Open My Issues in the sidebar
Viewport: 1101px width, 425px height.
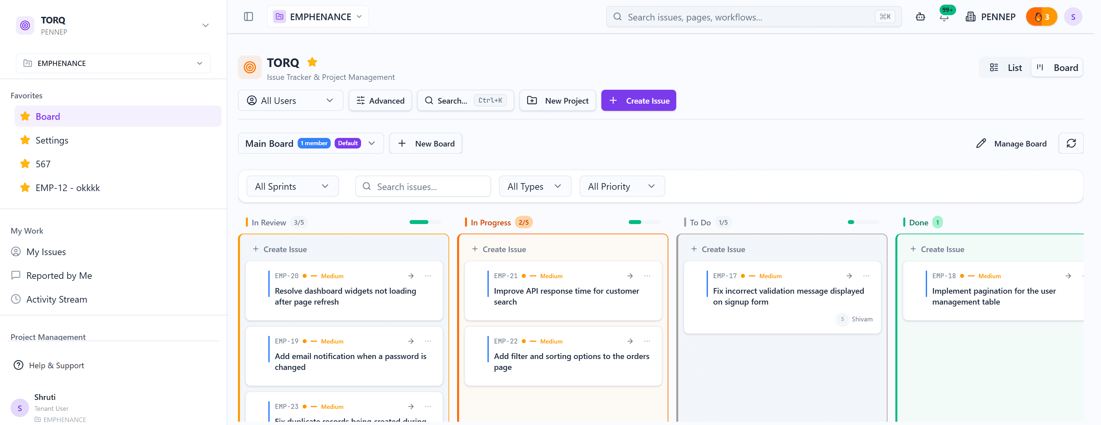click(46, 252)
